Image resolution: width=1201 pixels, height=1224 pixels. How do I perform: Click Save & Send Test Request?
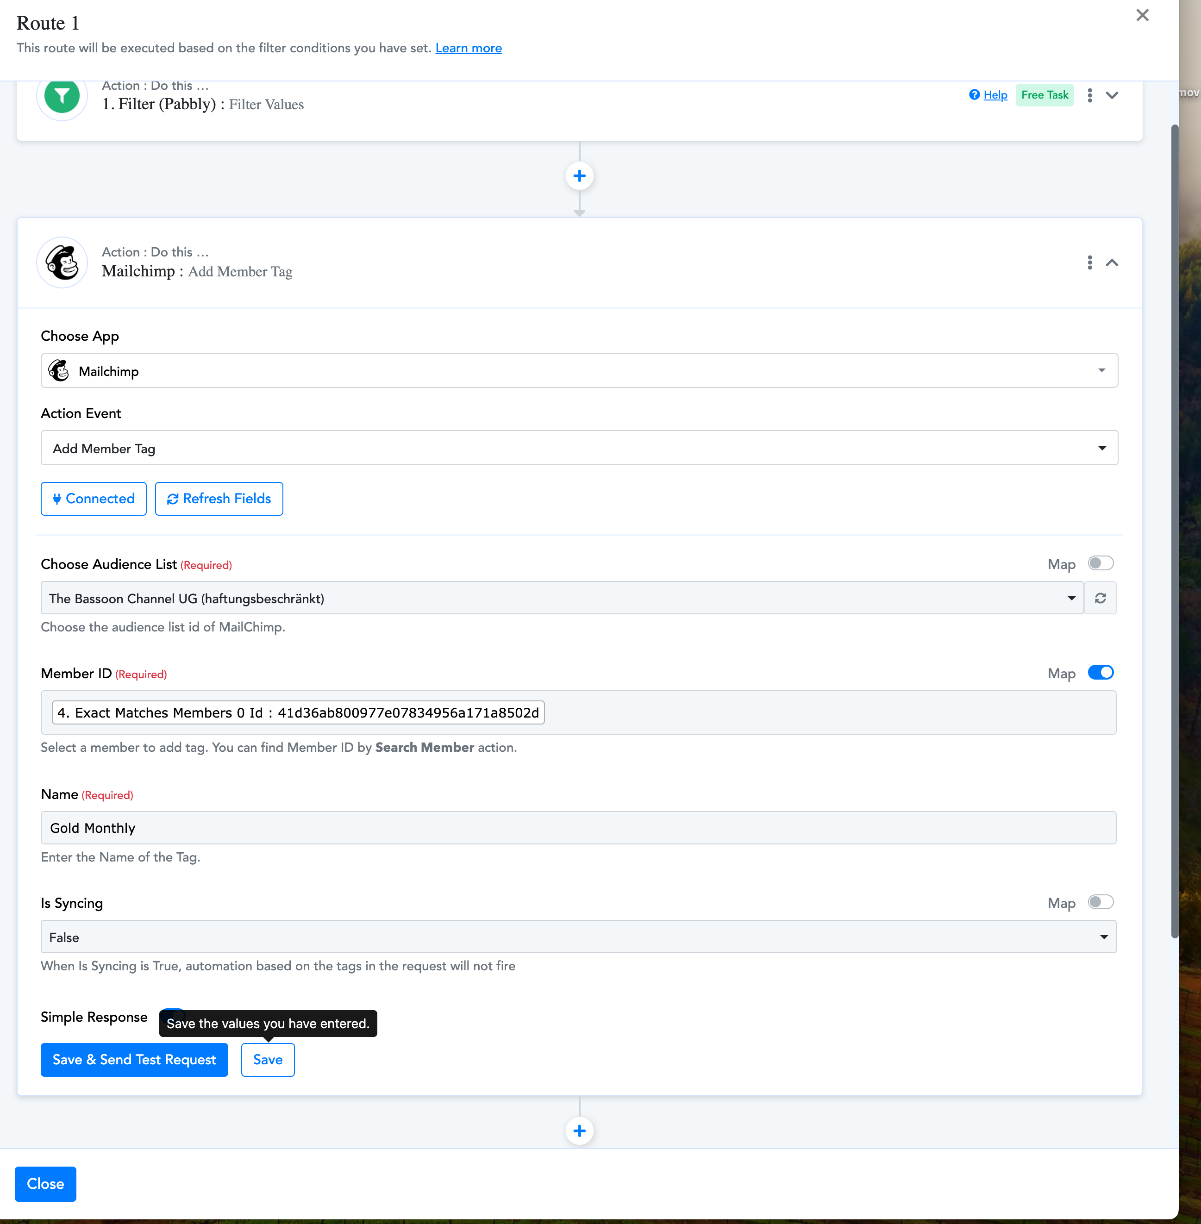pos(134,1059)
